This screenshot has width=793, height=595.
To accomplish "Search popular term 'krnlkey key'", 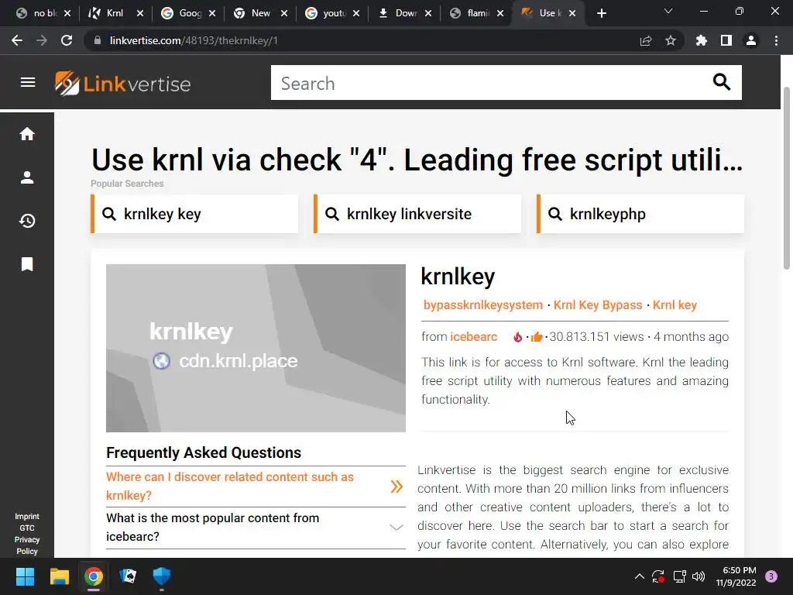I will [194, 214].
